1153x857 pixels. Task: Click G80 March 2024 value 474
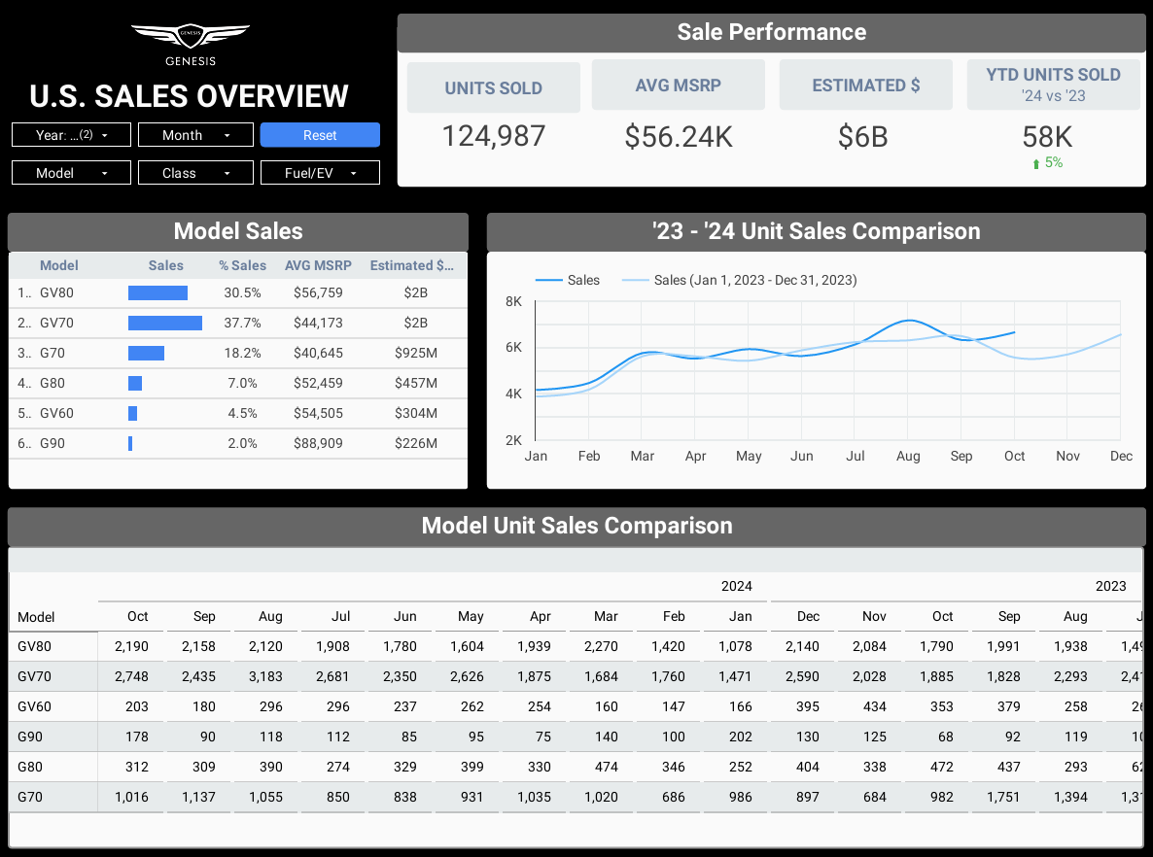pos(607,767)
